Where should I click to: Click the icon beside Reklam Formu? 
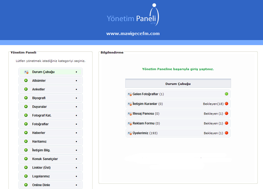click(x=130, y=124)
